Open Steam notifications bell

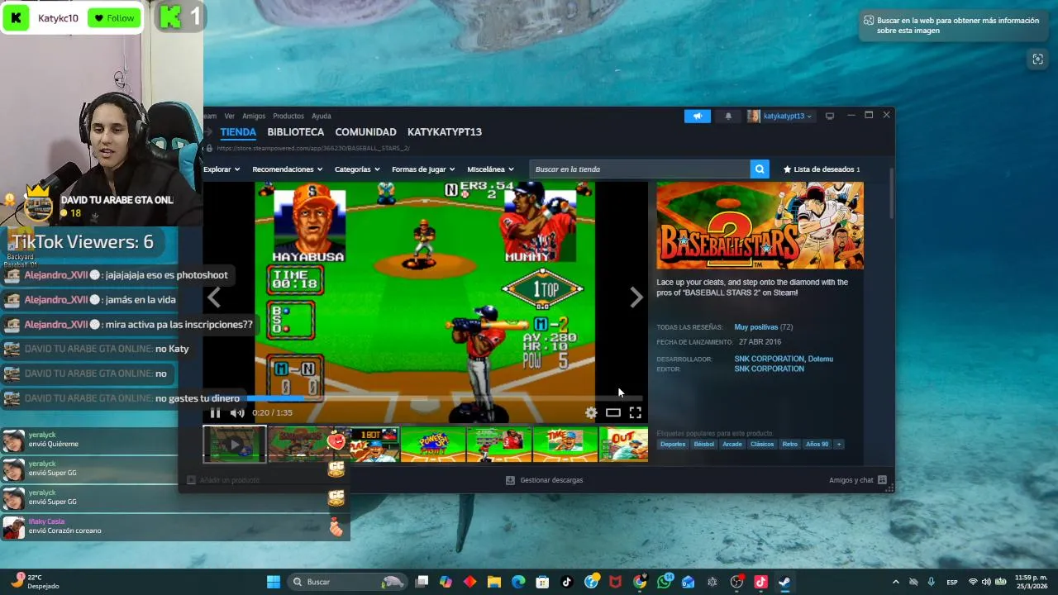728,117
